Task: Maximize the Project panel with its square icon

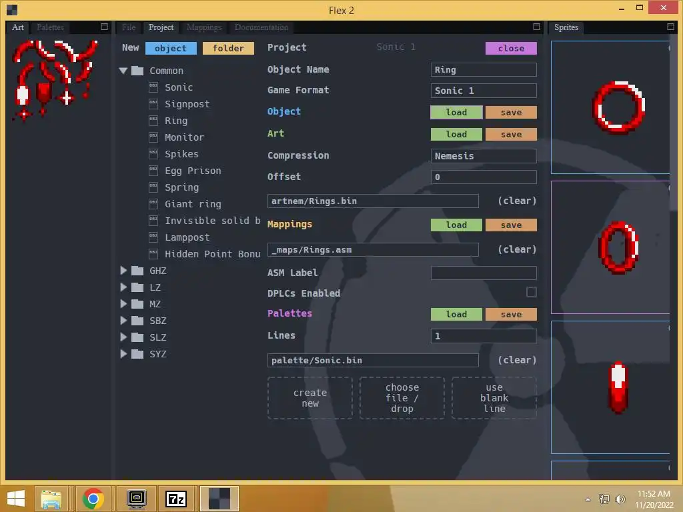Action: click(x=537, y=27)
